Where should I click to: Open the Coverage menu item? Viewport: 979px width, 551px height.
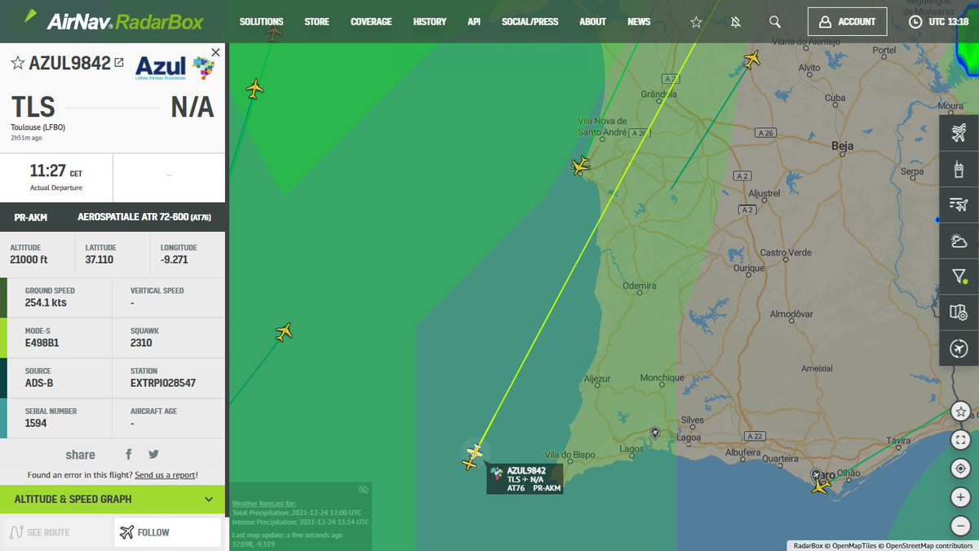pos(371,22)
